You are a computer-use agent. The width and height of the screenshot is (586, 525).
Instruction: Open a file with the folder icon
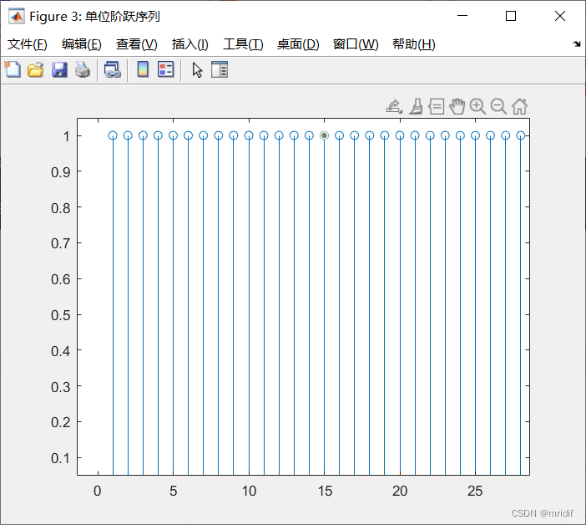click(36, 69)
